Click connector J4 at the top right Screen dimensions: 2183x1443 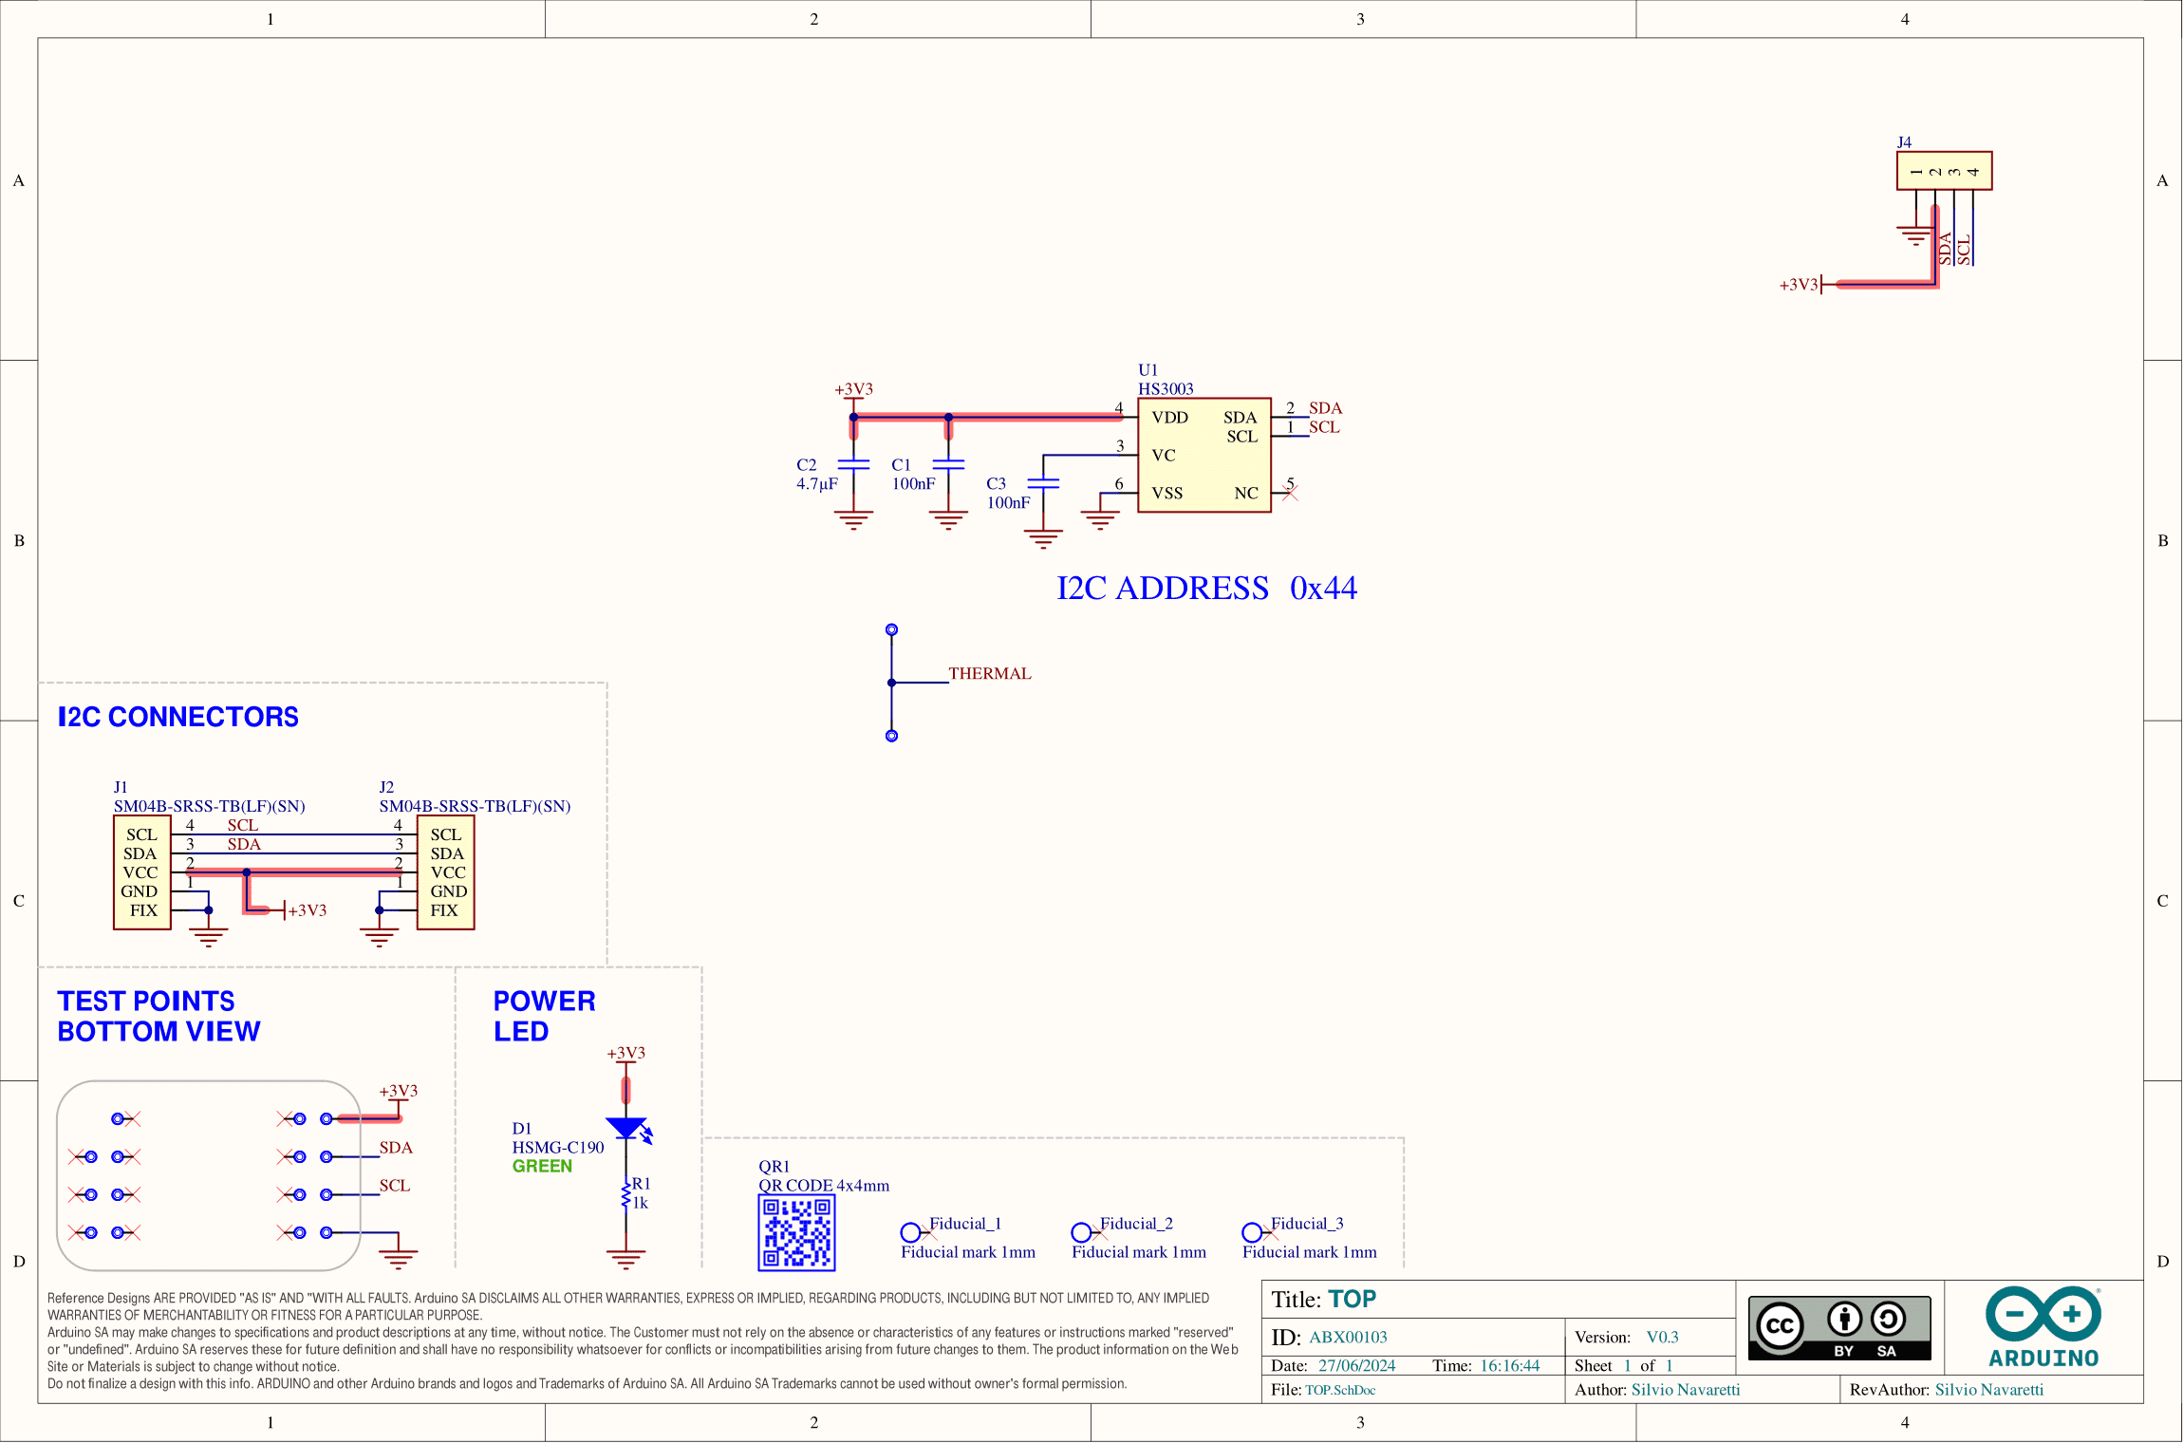coord(1945,171)
